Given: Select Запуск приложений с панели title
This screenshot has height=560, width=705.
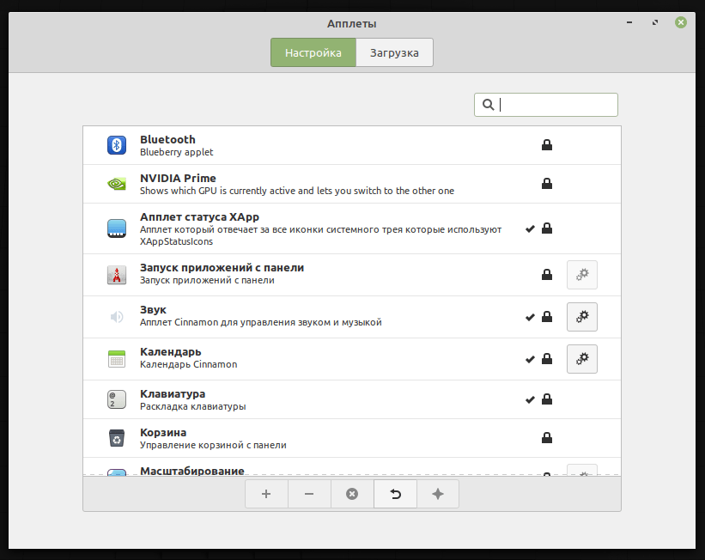Looking at the screenshot, I should [222, 268].
